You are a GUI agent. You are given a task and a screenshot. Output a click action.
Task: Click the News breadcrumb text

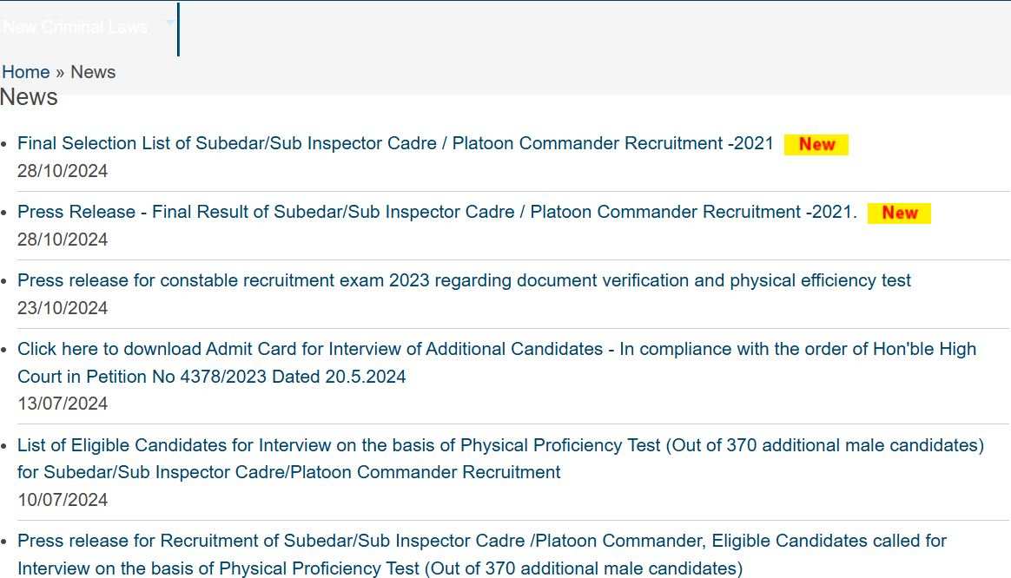[93, 72]
